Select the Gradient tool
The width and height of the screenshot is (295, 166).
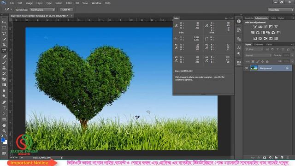pyautogui.click(x=4, y=85)
